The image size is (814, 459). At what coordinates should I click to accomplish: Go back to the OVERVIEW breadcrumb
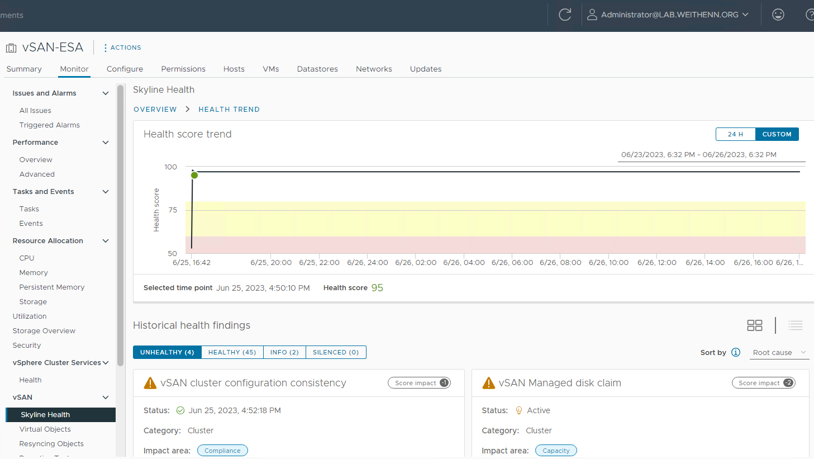155,110
